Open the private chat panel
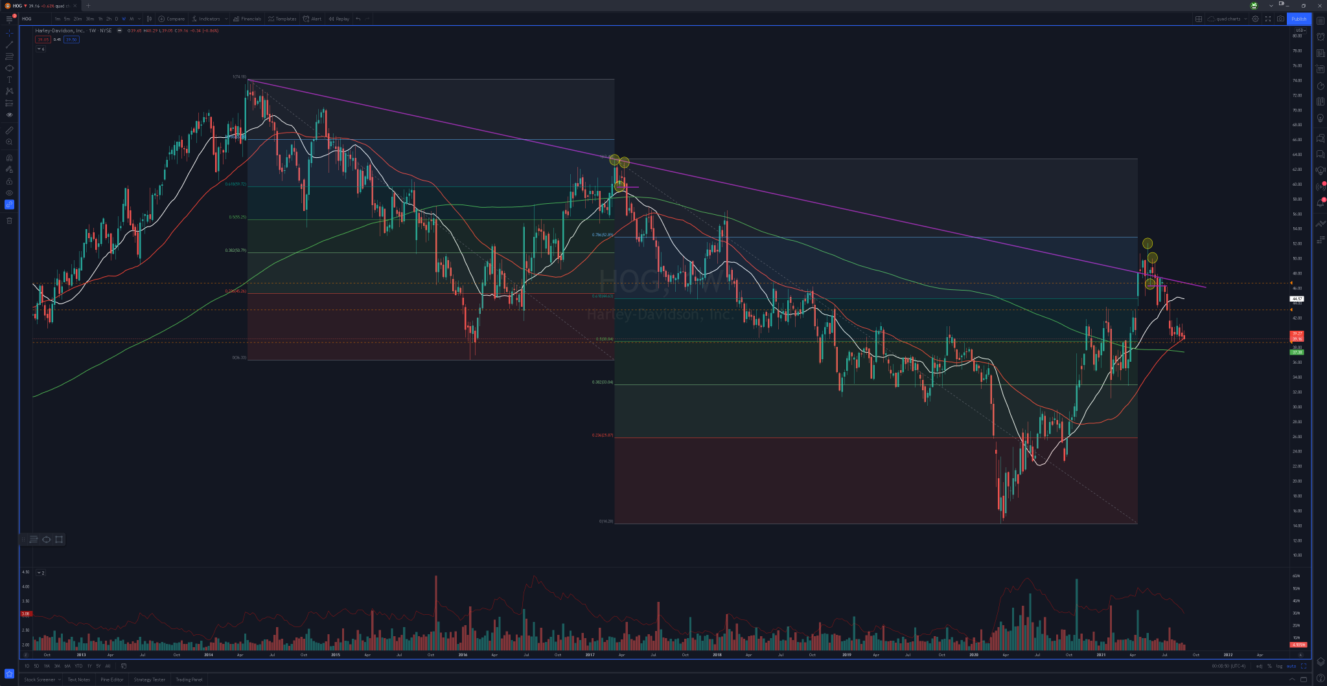The width and height of the screenshot is (1327, 686). click(1321, 154)
